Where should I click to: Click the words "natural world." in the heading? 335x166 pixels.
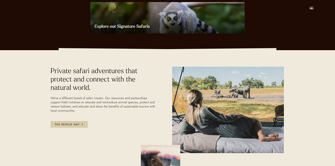click(x=70, y=87)
